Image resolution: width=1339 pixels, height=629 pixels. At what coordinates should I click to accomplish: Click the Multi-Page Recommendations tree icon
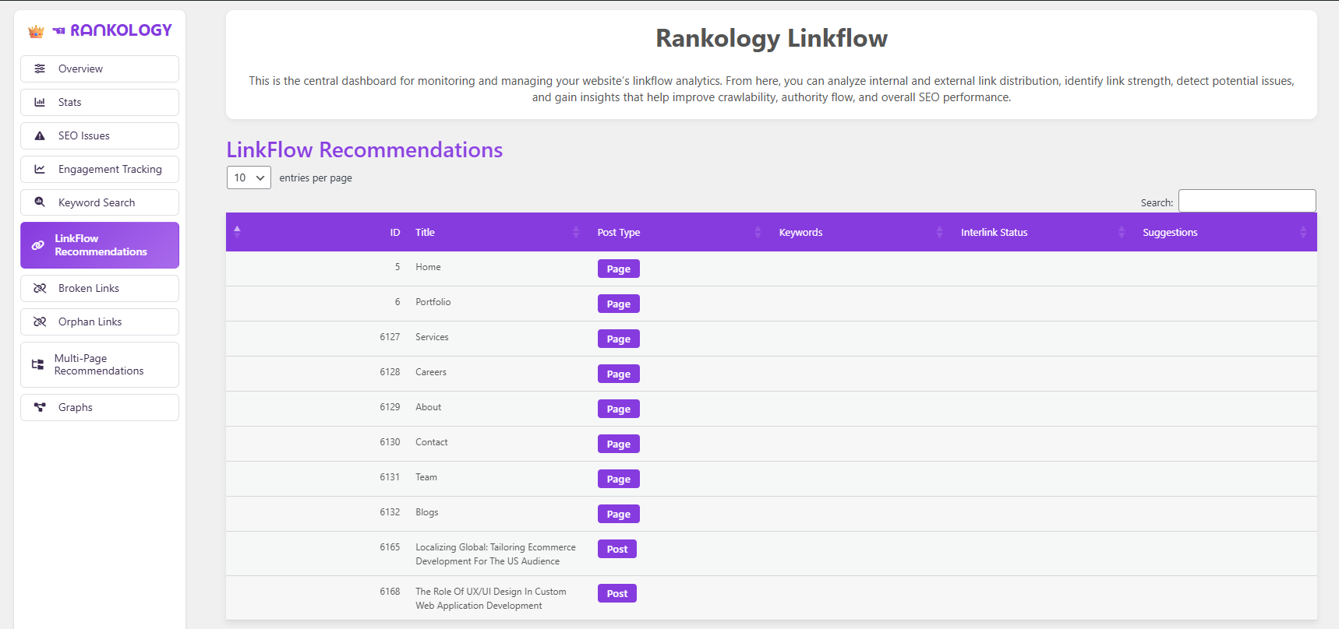pyautogui.click(x=37, y=364)
